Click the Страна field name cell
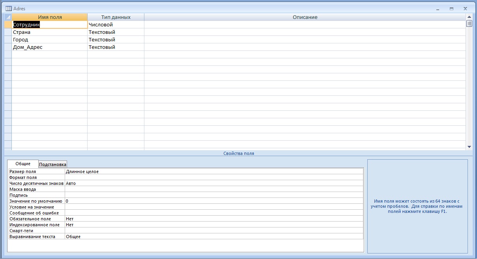Image resolution: width=477 pixels, height=259 pixels. (x=50, y=32)
